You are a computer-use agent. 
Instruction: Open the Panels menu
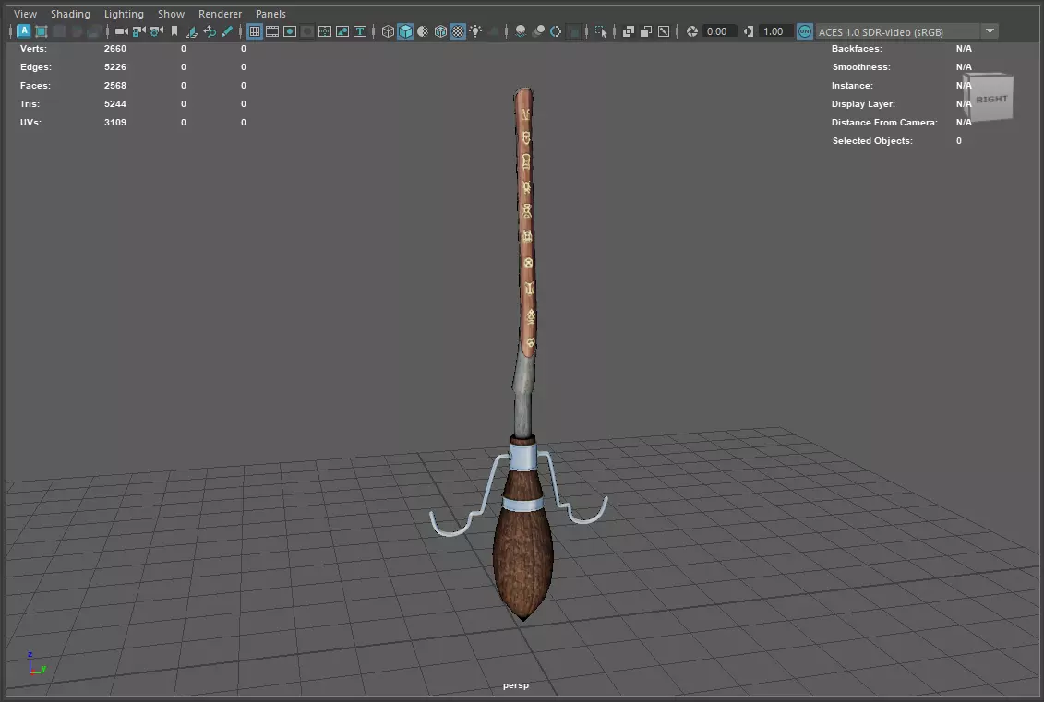270,13
